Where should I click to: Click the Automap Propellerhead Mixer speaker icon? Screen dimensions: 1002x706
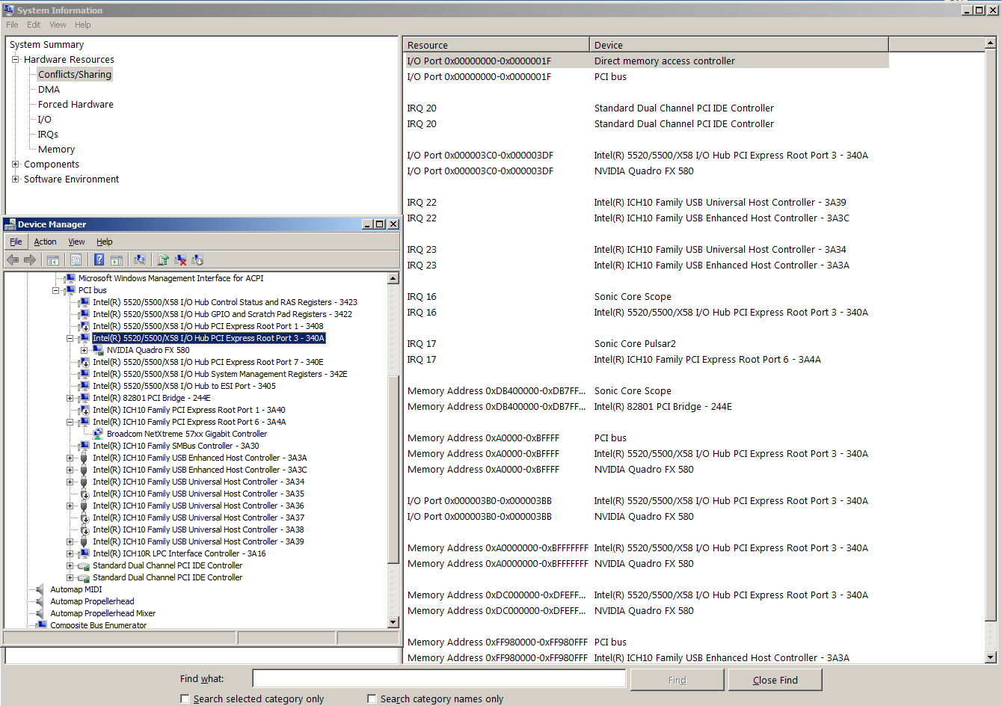[x=41, y=613]
